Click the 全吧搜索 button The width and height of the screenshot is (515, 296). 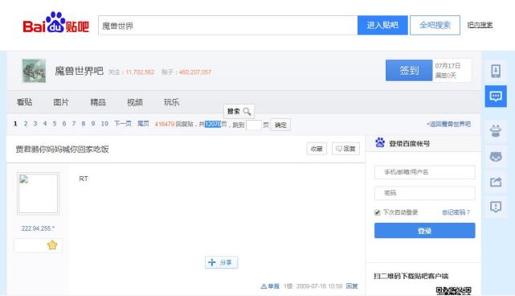point(435,25)
